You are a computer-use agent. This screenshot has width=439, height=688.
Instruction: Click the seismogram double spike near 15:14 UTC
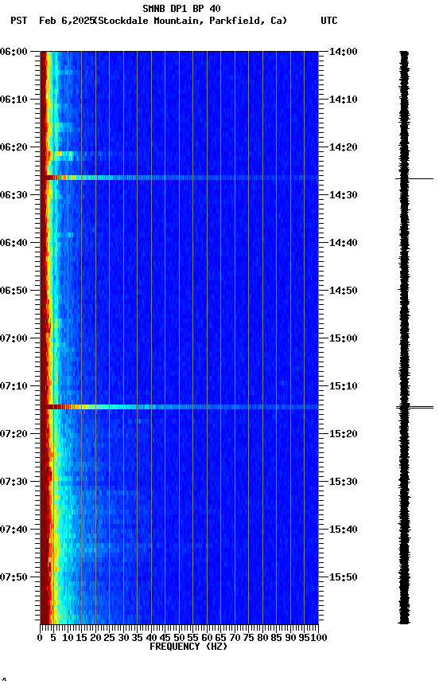click(x=414, y=408)
